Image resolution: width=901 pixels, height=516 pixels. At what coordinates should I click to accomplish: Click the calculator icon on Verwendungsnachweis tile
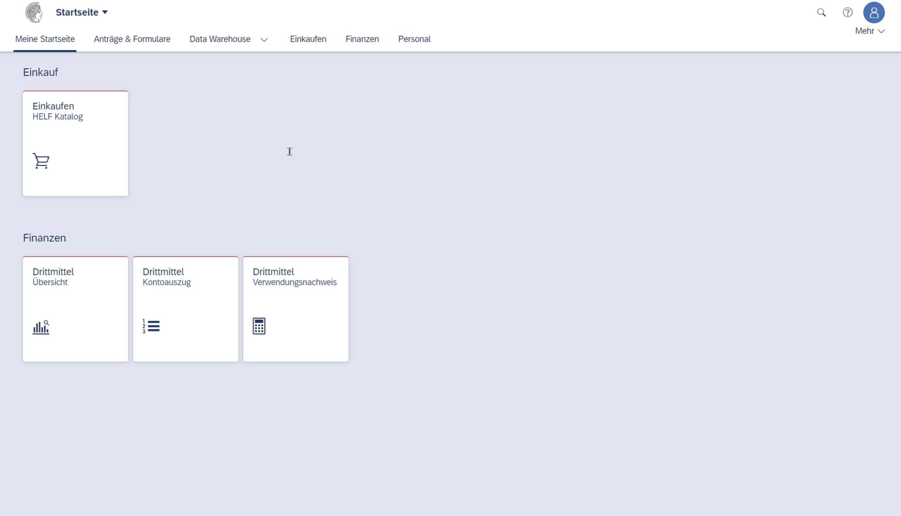tap(259, 326)
